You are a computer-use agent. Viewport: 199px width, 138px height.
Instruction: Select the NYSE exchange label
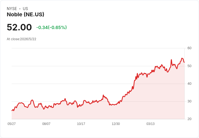(x=12, y=9)
